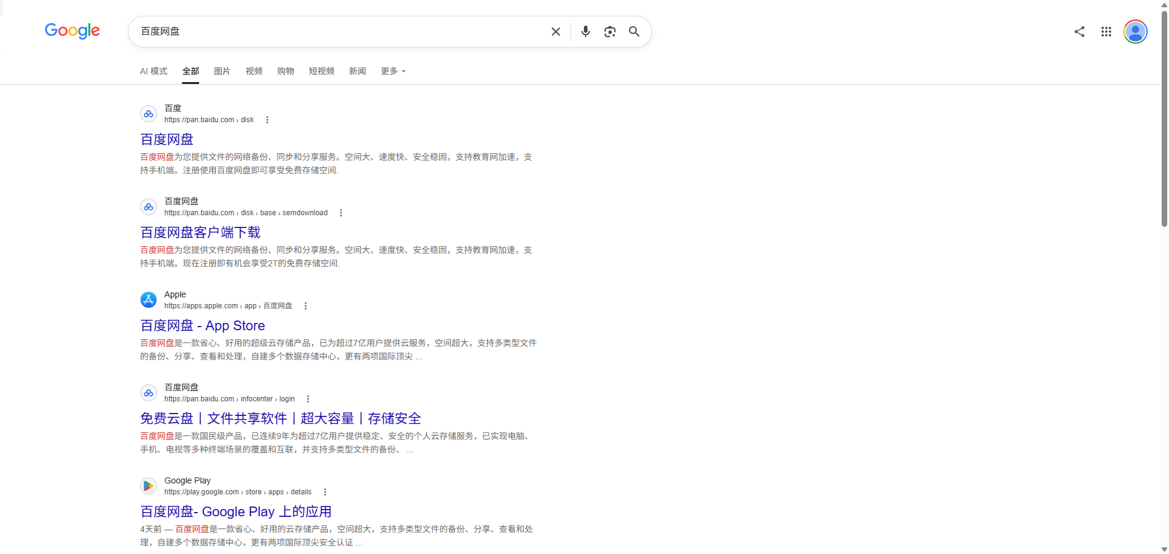The height and width of the screenshot is (554, 1169).
Task: Submit search with magnifier icon
Action: click(634, 32)
